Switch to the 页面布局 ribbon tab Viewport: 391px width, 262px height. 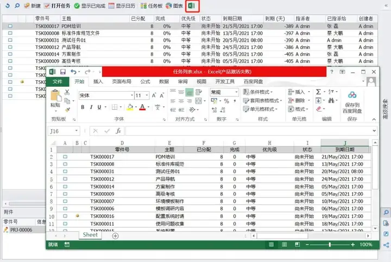122,81
